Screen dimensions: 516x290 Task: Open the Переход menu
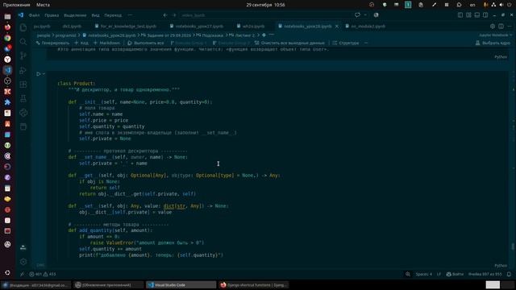pyautogui.click(x=113, y=15)
